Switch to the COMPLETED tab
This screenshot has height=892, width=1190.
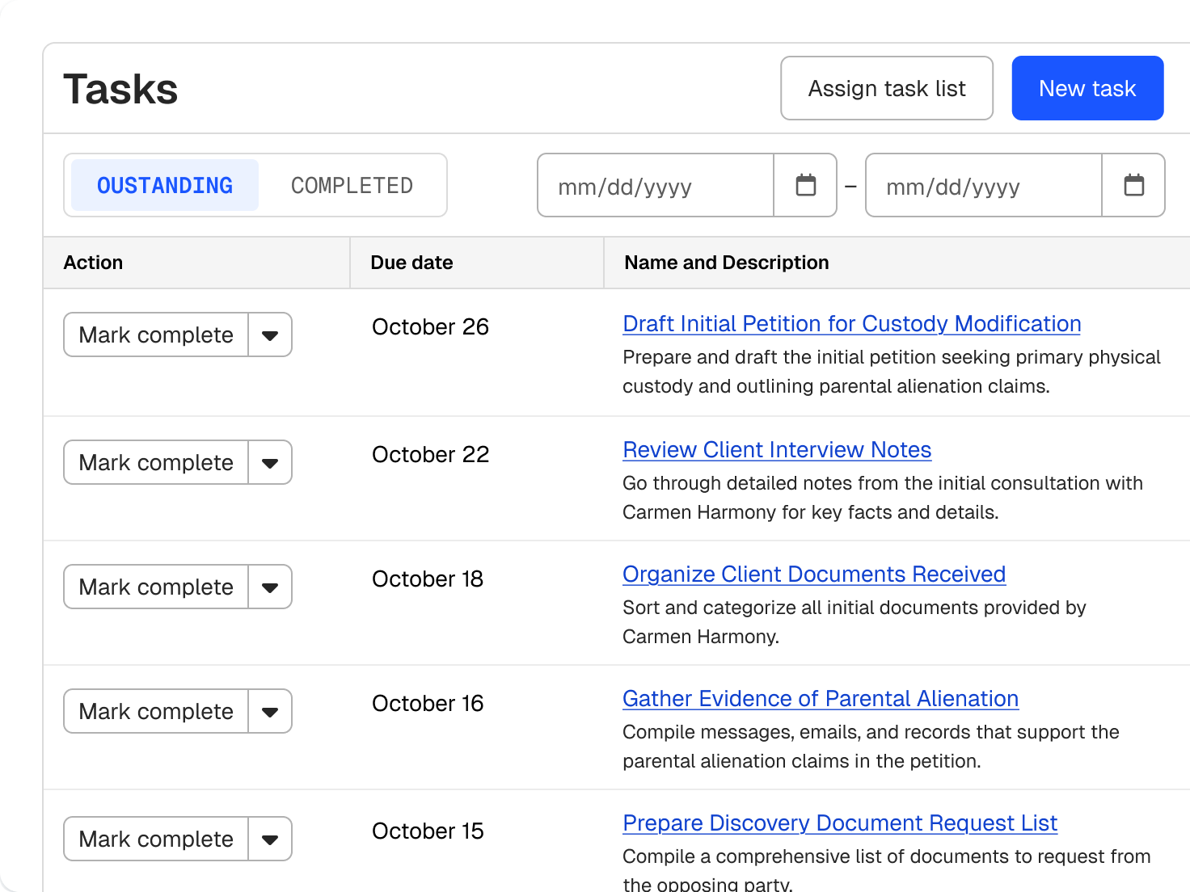(352, 185)
